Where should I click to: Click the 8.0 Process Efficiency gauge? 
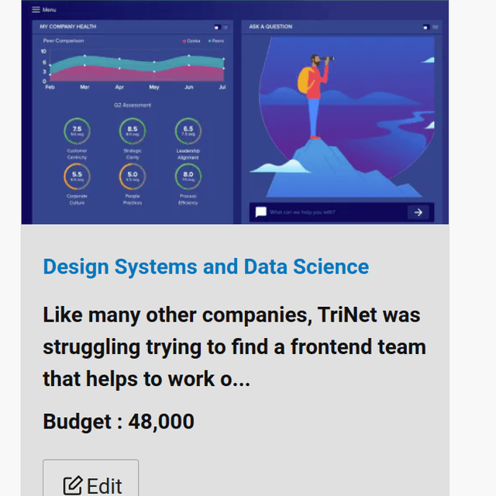coord(188,176)
